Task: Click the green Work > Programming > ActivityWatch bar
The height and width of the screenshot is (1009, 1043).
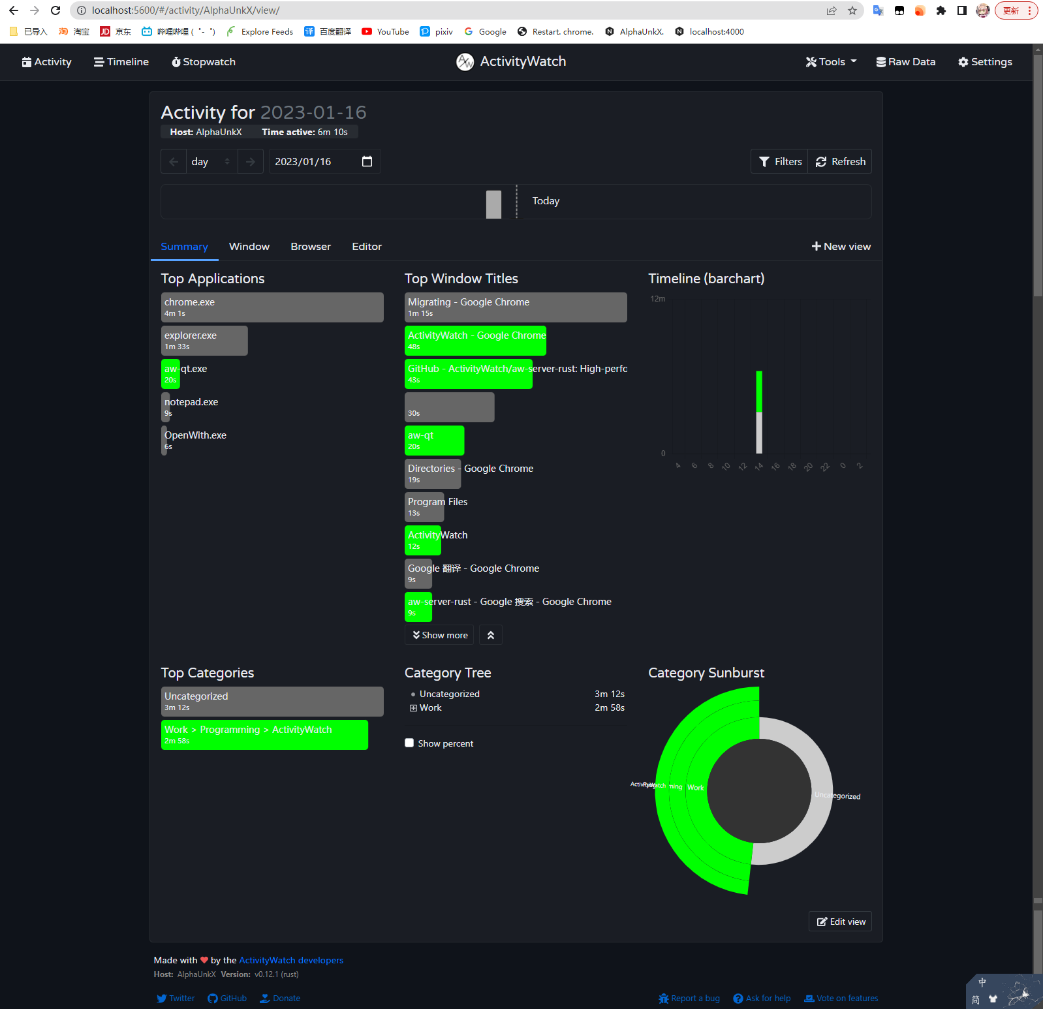Action: click(x=264, y=735)
